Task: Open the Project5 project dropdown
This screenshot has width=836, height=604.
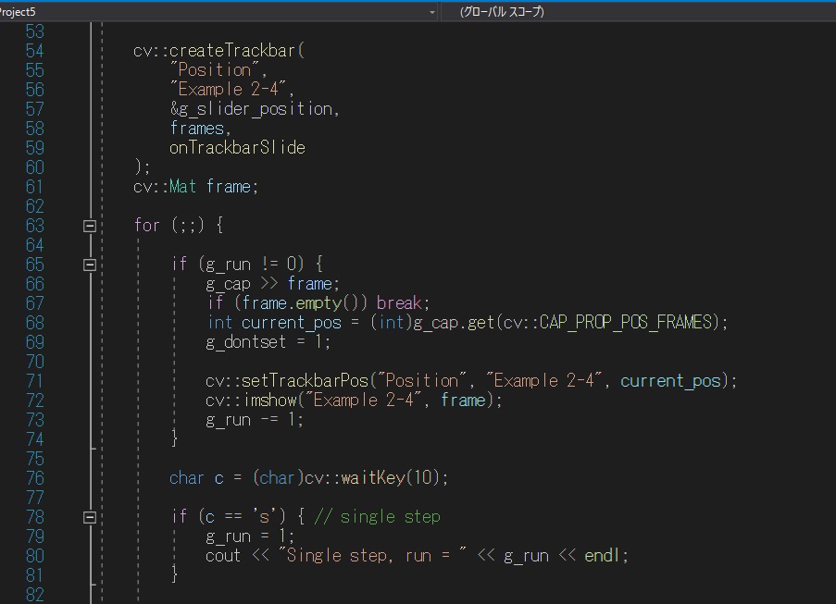Action: 431,12
